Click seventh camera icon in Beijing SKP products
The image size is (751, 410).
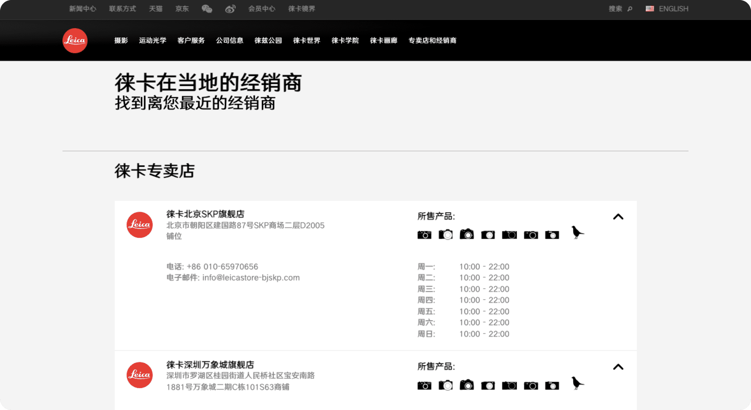click(x=552, y=235)
